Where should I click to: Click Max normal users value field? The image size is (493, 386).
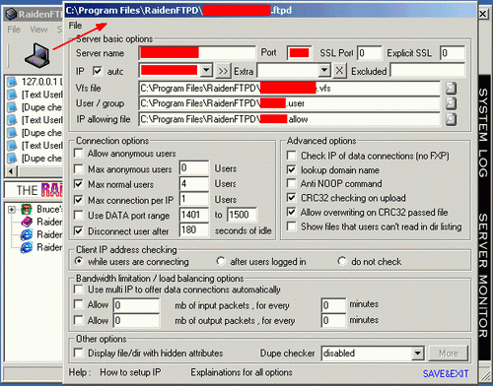(194, 184)
